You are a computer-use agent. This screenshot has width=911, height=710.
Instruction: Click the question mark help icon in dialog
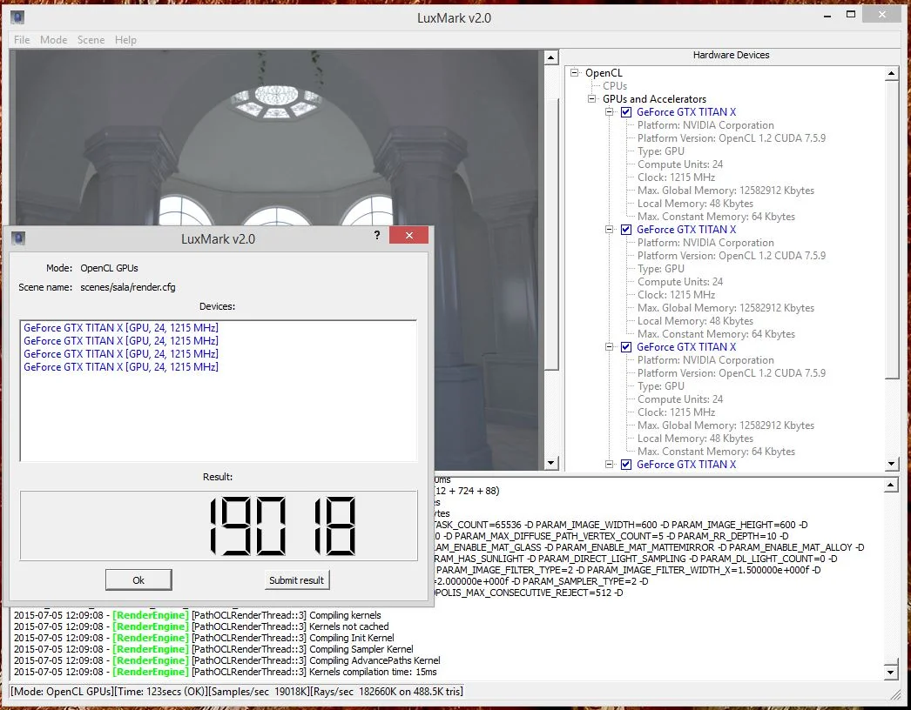click(377, 235)
